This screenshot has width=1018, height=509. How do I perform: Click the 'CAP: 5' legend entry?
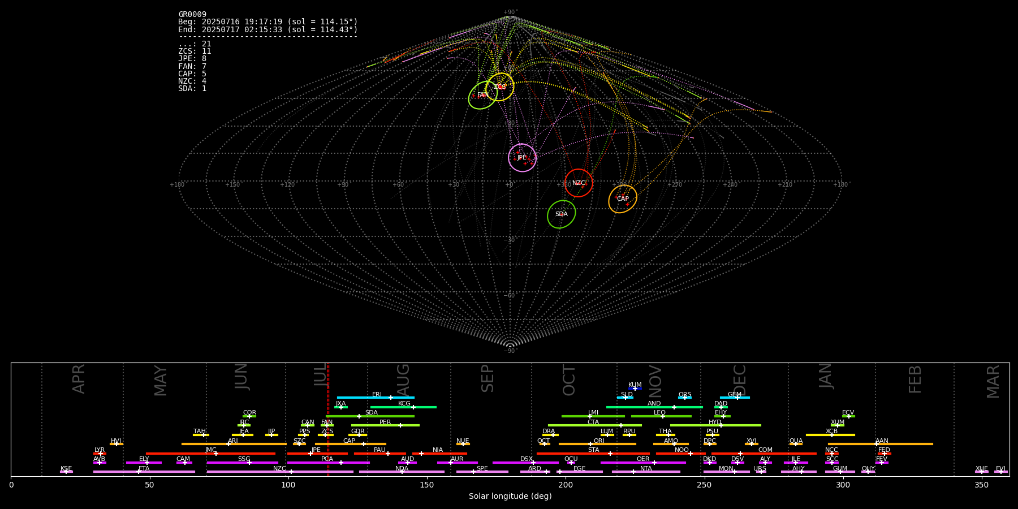coord(192,74)
